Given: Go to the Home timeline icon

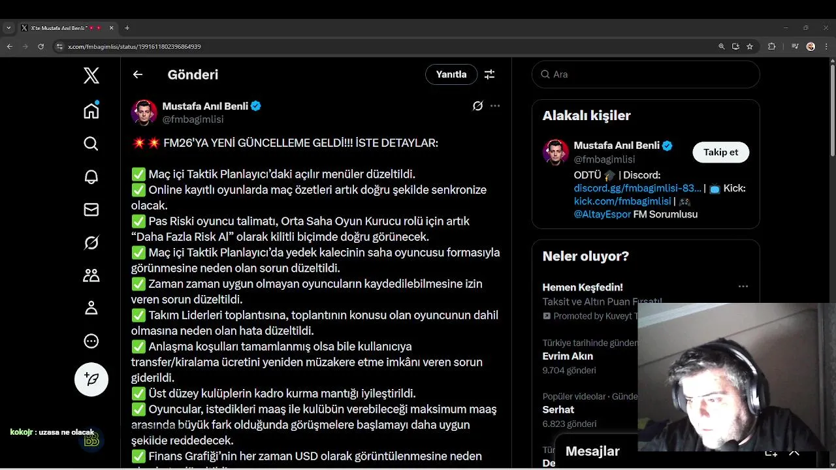Looking at the screenshot, I should tap(91, 110).
